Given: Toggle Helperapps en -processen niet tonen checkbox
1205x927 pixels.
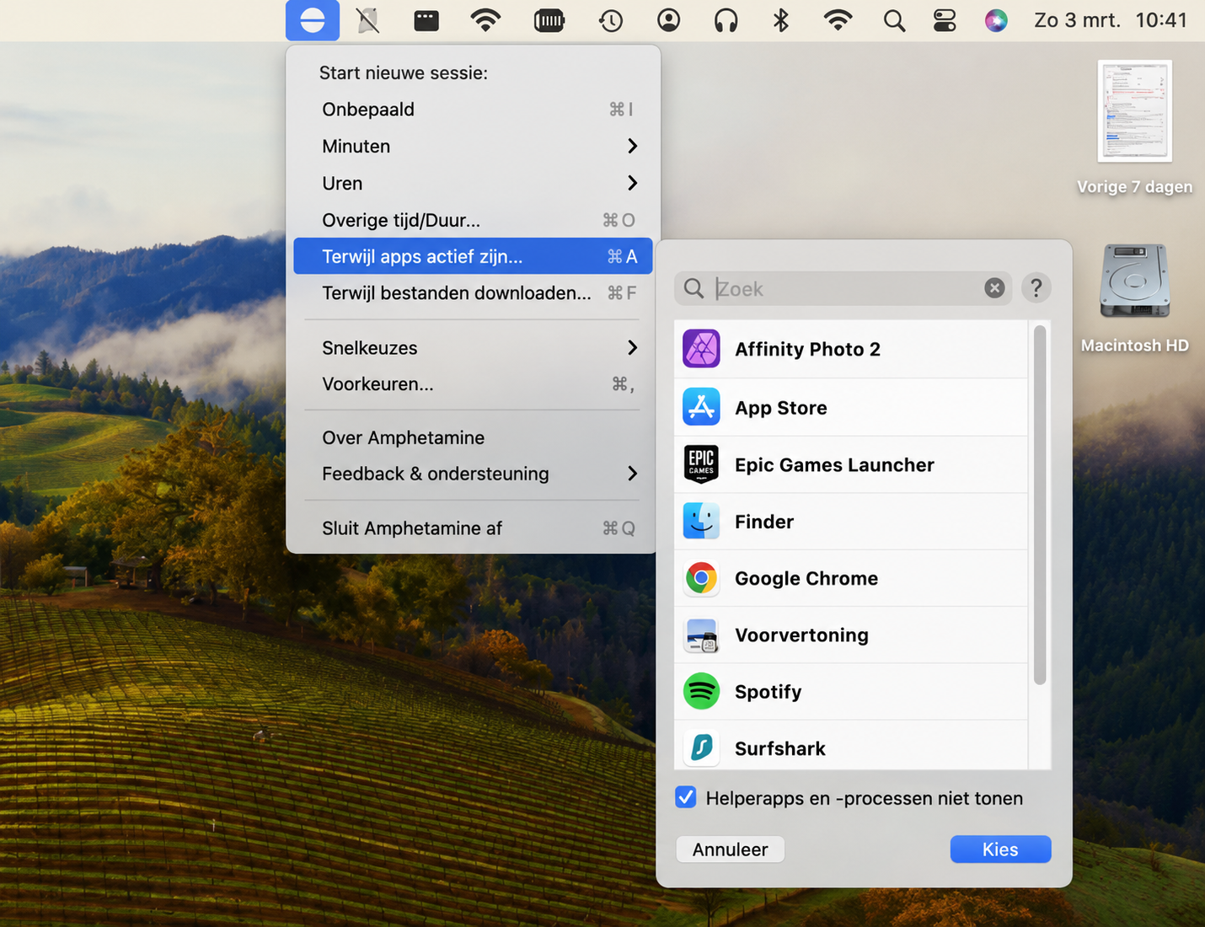Looking at the screenshot, I should coord(686,797).
